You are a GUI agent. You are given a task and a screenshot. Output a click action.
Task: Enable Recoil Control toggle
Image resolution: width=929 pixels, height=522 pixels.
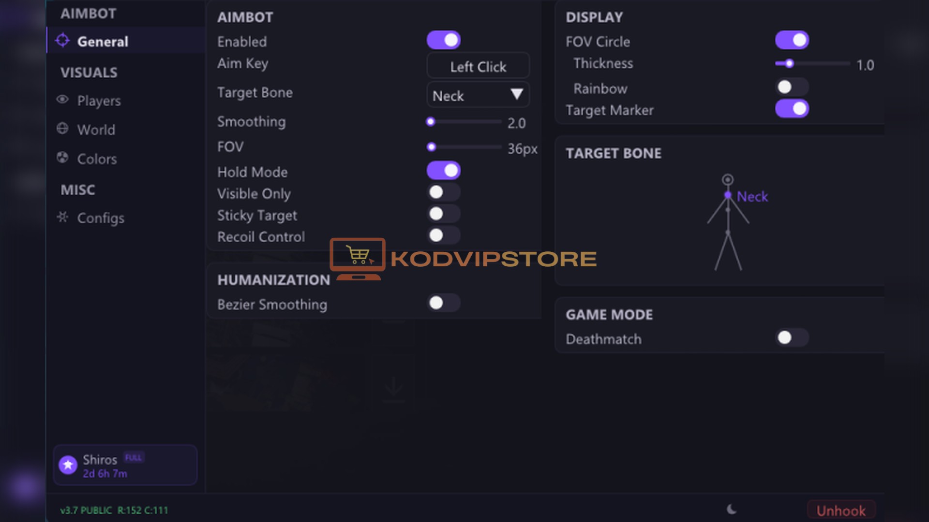point(443,235)
